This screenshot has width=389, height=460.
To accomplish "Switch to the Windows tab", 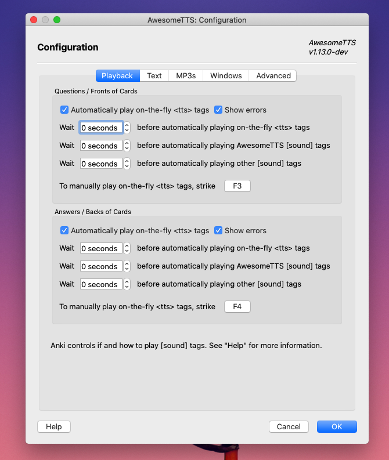I will click(x=226, y=75).
